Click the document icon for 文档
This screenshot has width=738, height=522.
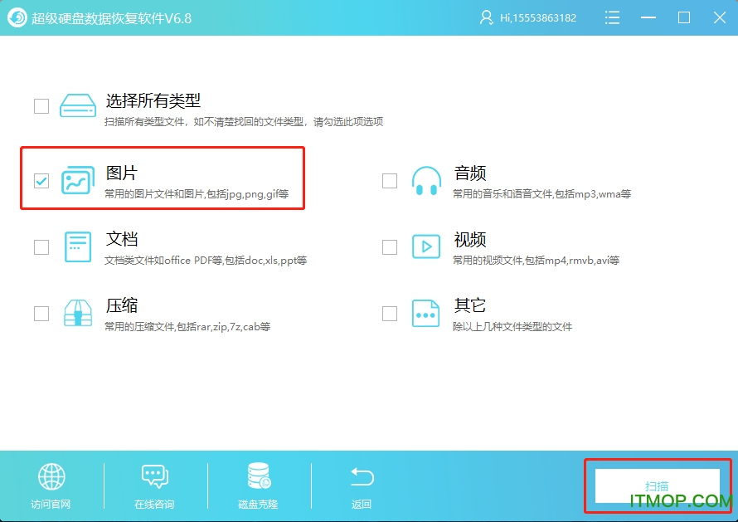78,246
